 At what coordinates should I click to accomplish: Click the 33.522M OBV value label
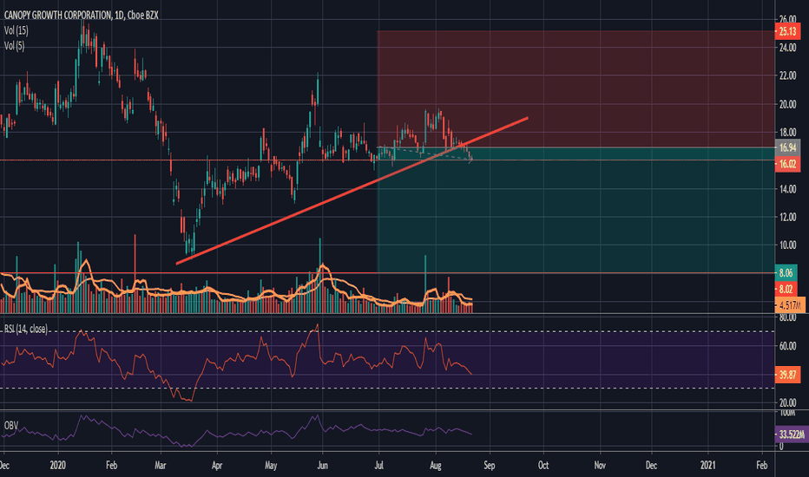click(792, 435)
